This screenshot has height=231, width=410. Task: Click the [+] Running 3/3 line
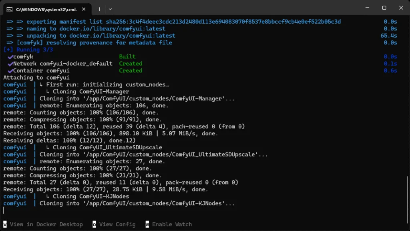[28, 50]
